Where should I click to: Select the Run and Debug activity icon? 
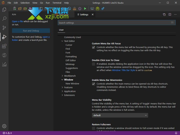tap(4, 37)
